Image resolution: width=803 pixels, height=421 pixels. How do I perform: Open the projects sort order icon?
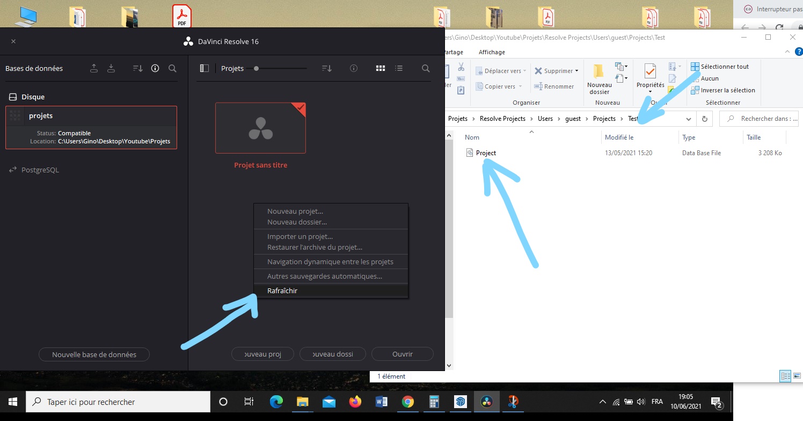point(327,68)
